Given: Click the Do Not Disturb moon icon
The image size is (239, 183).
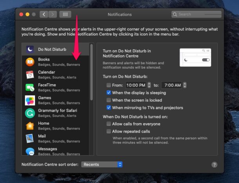Looking at the screenshot, I should pos(30,49).
